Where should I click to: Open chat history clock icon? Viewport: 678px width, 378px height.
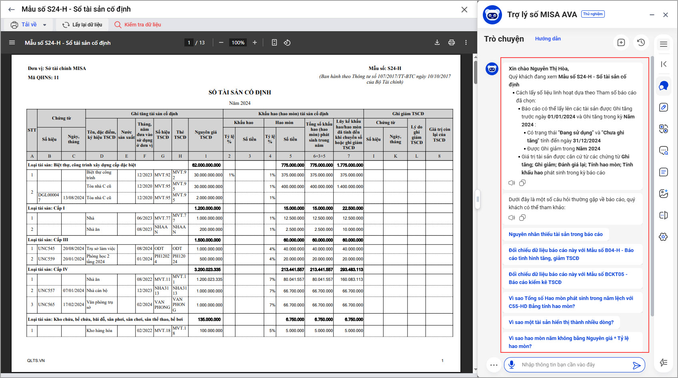641,42
